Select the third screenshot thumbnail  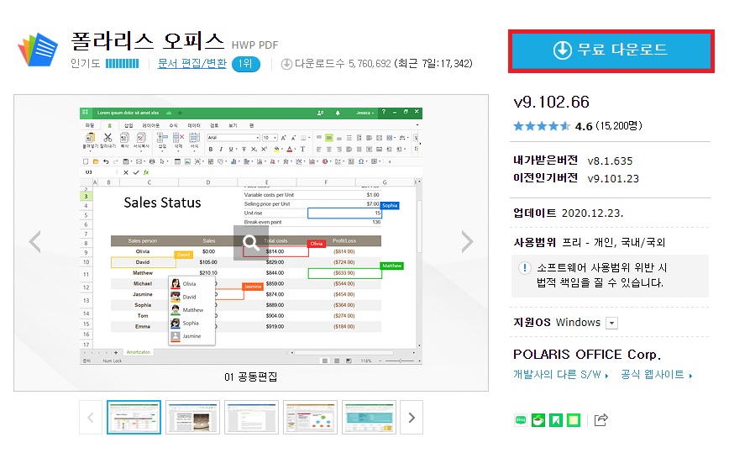(251, 417)
